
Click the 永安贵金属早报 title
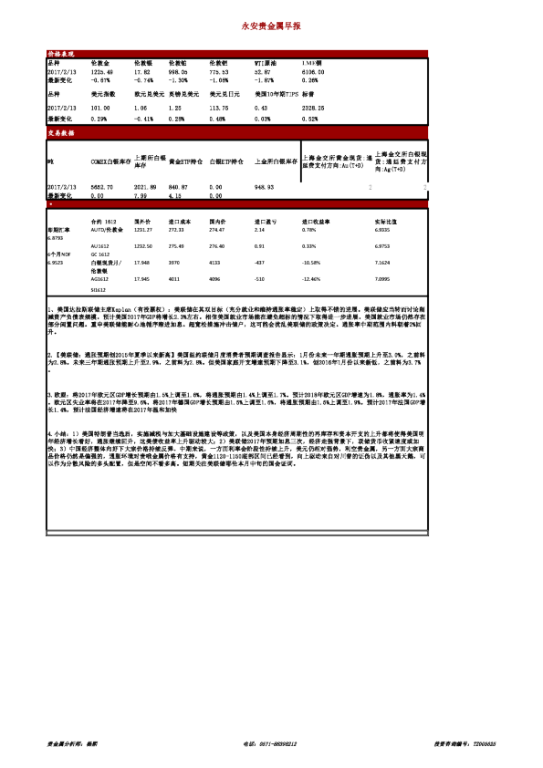pyautogui.click(x=271, y=26)
